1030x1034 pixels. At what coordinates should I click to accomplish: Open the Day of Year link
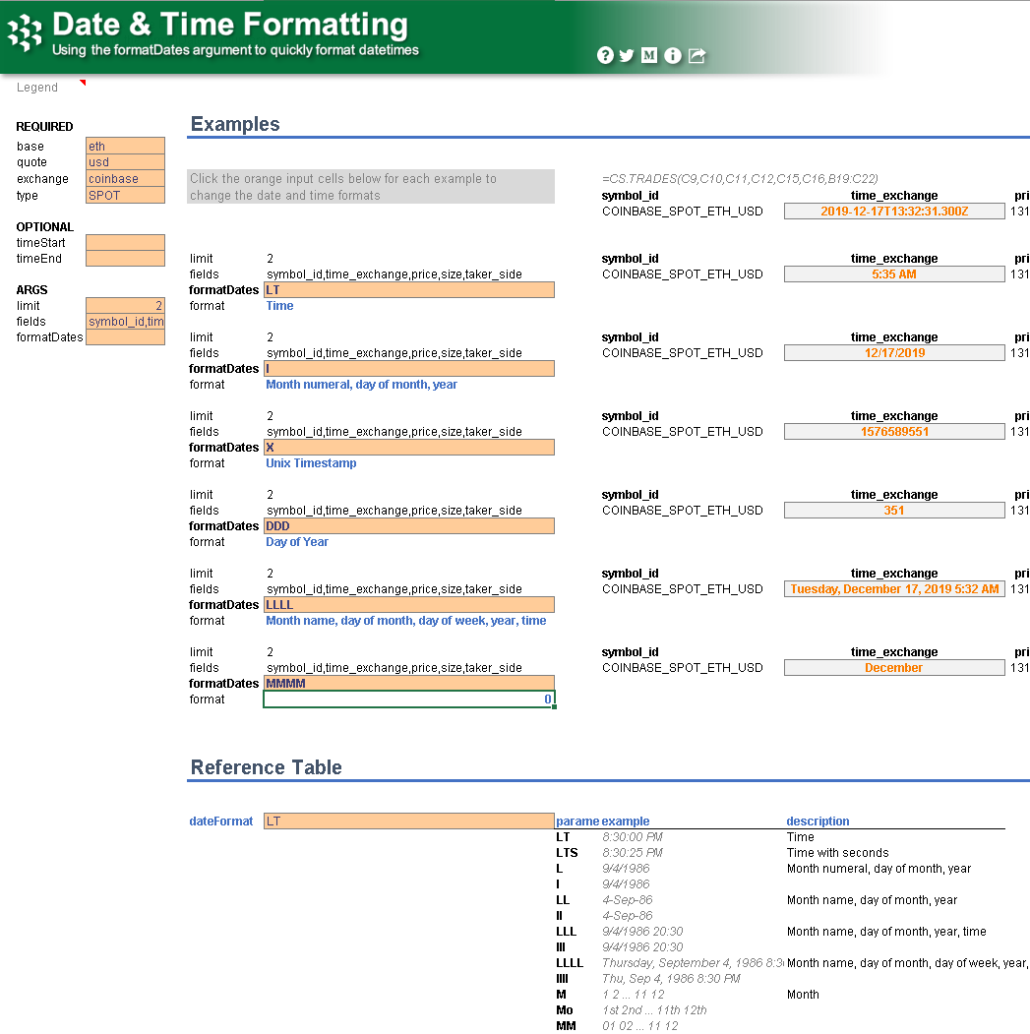(x=297, y=541)
